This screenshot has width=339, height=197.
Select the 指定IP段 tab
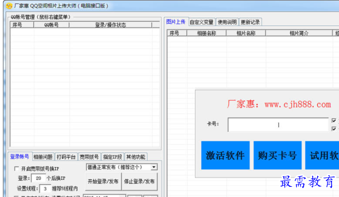pos(113,157)
